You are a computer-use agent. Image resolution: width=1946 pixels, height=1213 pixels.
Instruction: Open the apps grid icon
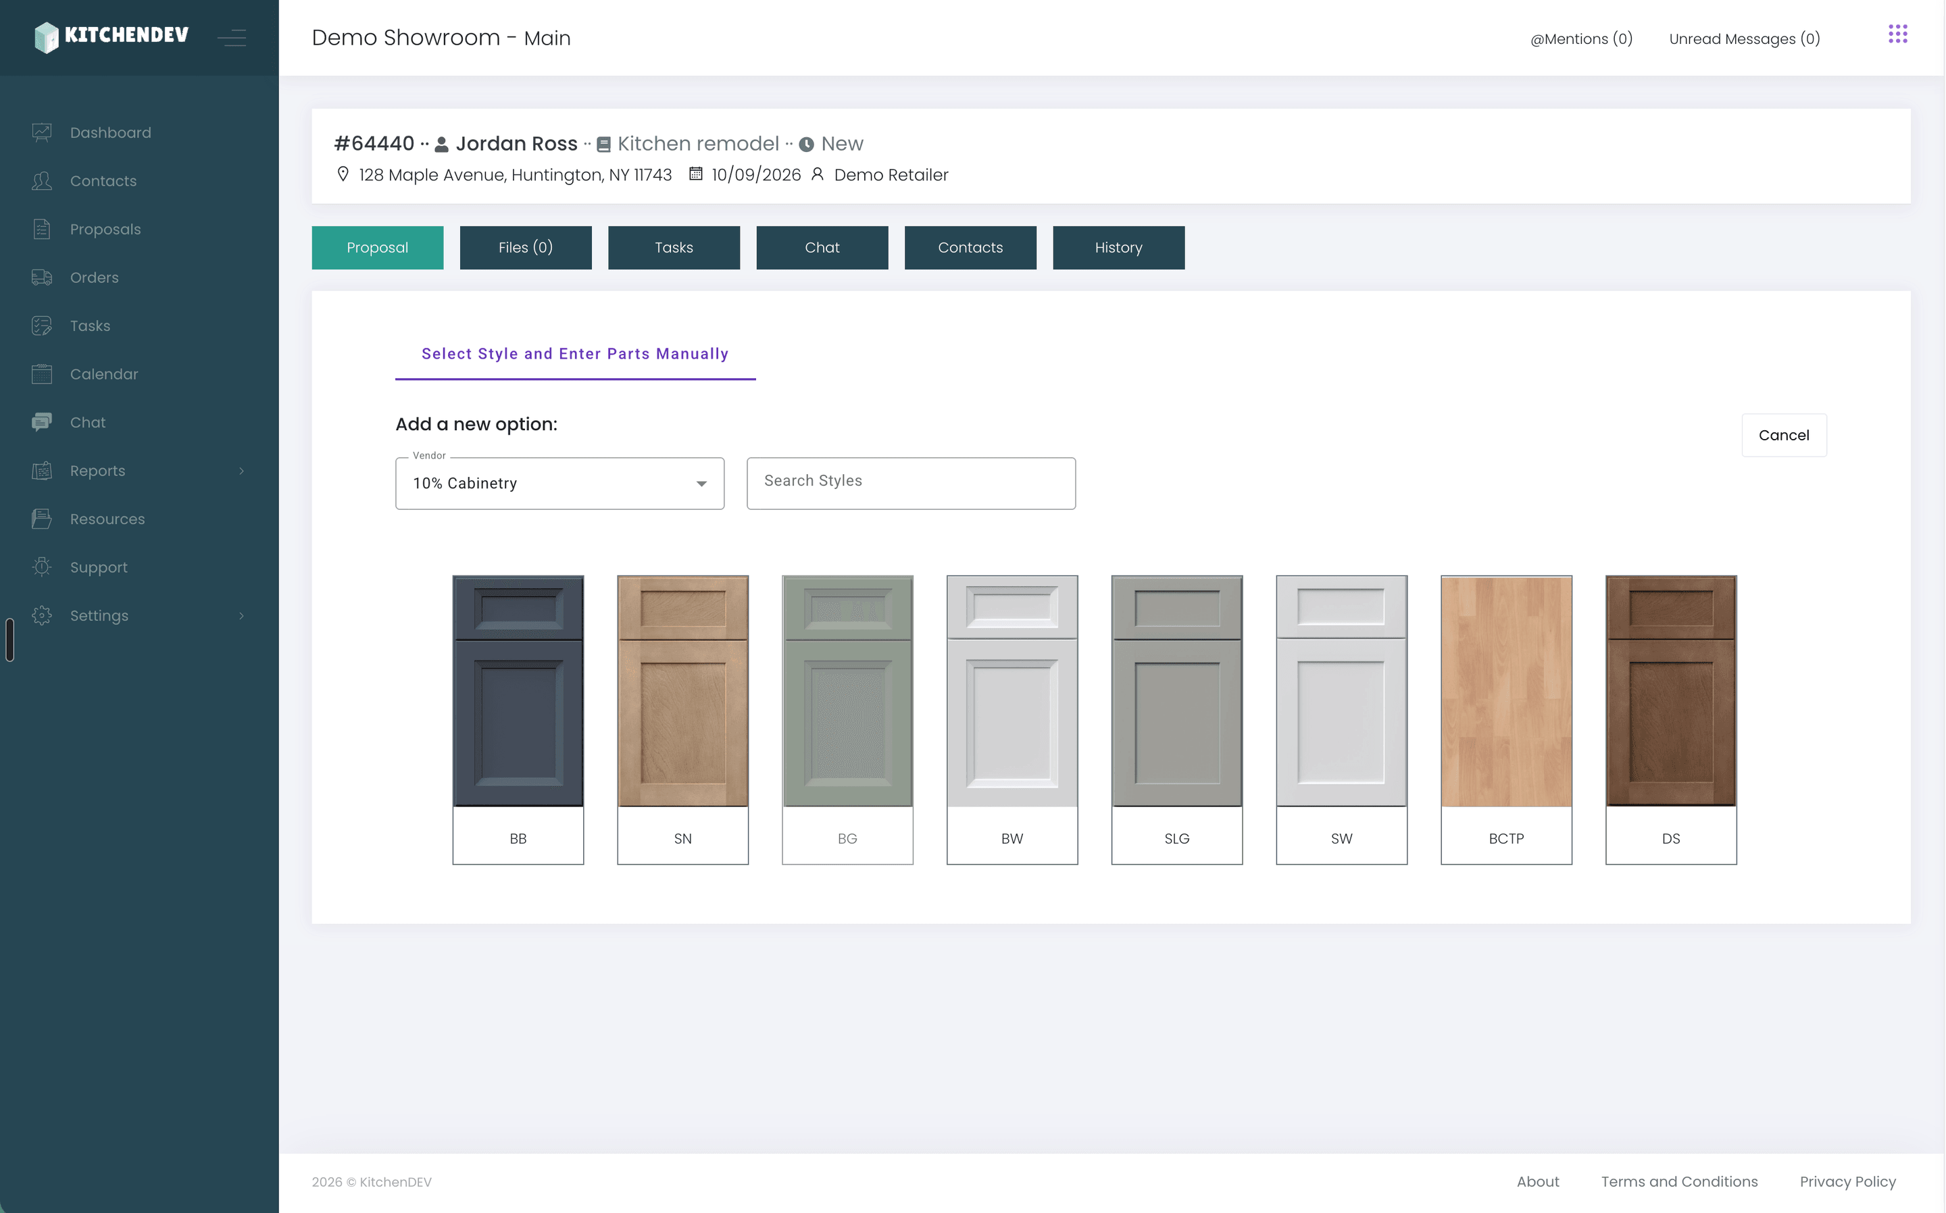[x=1897, y=34]
